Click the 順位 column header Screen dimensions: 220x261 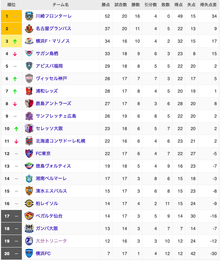(11, 5)
